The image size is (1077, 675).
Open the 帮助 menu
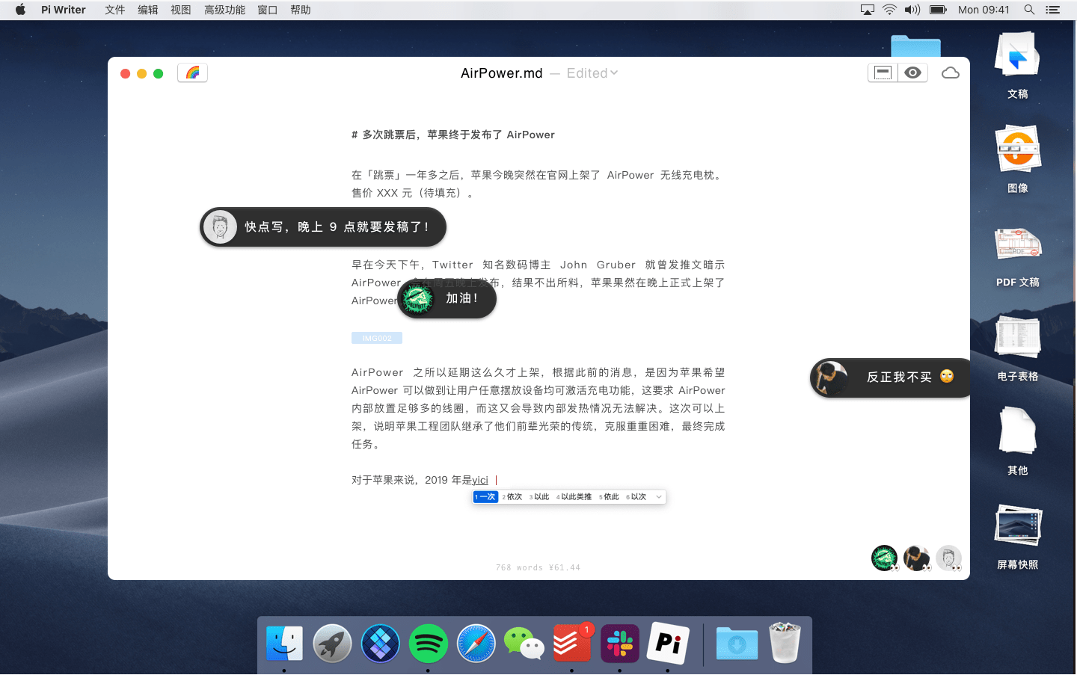pos(301,10)
